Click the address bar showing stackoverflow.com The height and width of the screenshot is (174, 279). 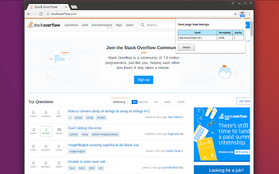(141, 14)
